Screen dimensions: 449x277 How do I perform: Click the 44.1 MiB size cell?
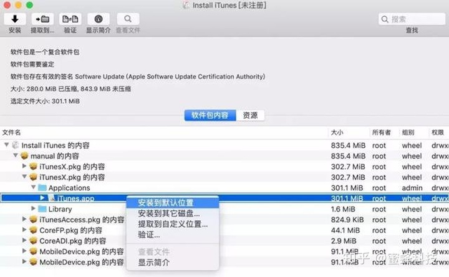coord(345,230)
